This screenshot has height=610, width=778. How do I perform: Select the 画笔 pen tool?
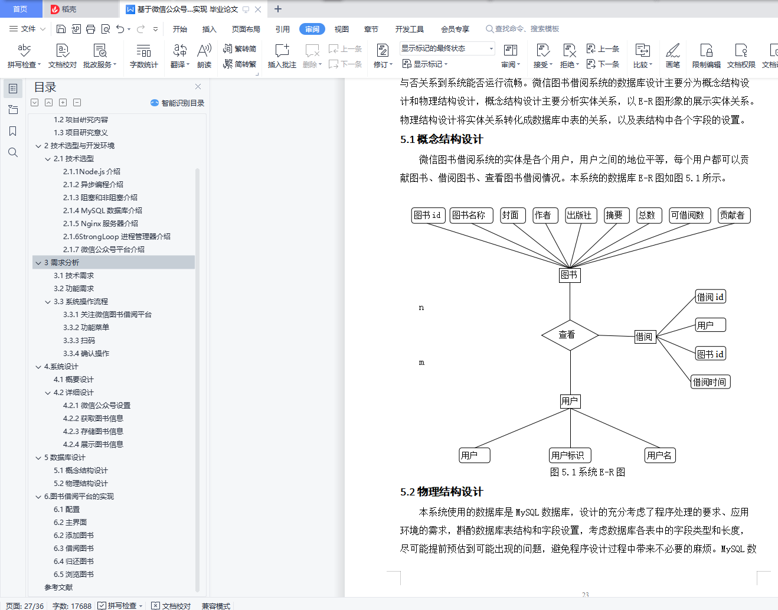pyautogui.click(x=673, y=56)
